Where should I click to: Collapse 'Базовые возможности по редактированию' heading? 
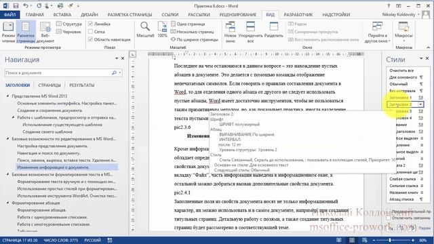pyautogui.click(x=7, y=139)
